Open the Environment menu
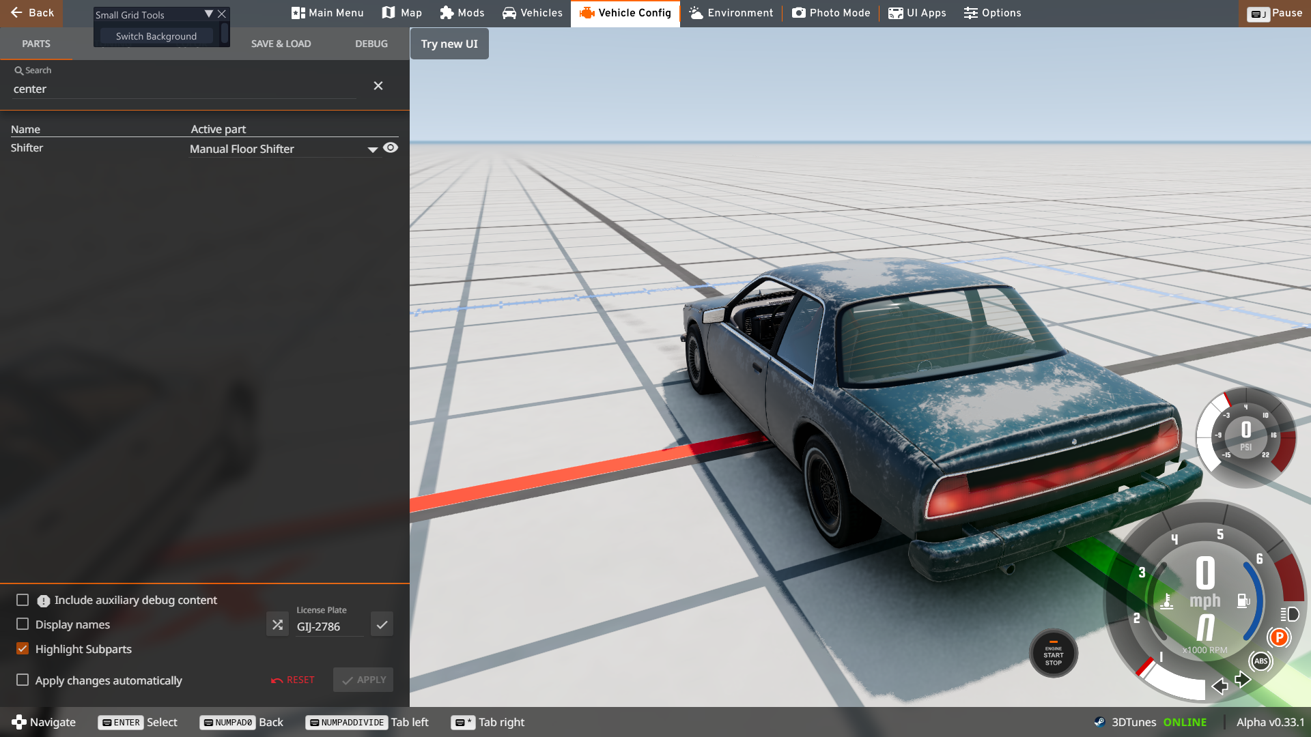Image resolution: width=1311 pixels, height=737 pixels. coord(731,13)
